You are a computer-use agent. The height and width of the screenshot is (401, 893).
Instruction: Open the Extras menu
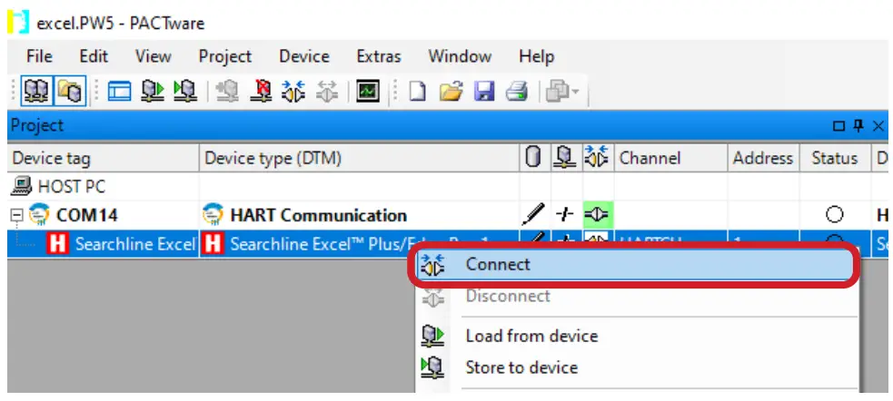click(x=378, y=56)
